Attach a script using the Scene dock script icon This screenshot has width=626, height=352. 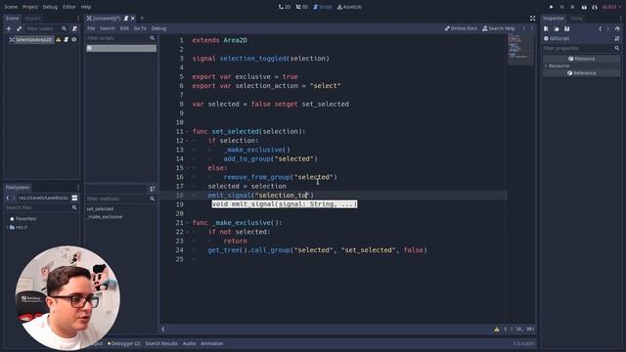(74, 28)
